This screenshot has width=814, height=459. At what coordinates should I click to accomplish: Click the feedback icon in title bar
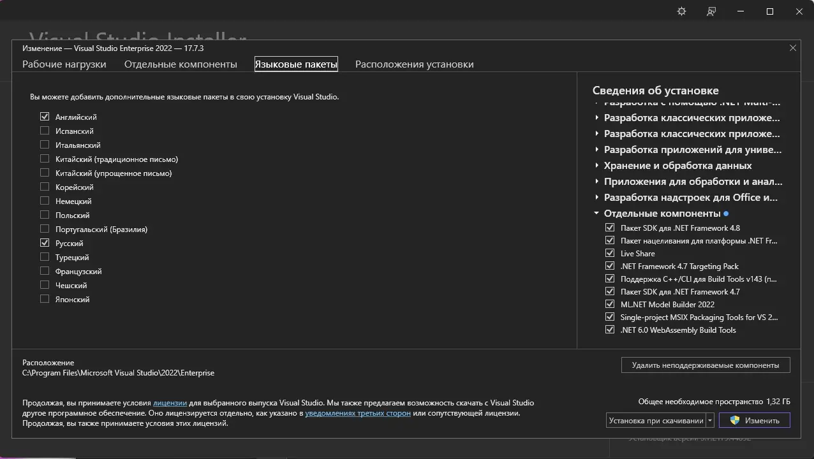(x=711, y=11)
